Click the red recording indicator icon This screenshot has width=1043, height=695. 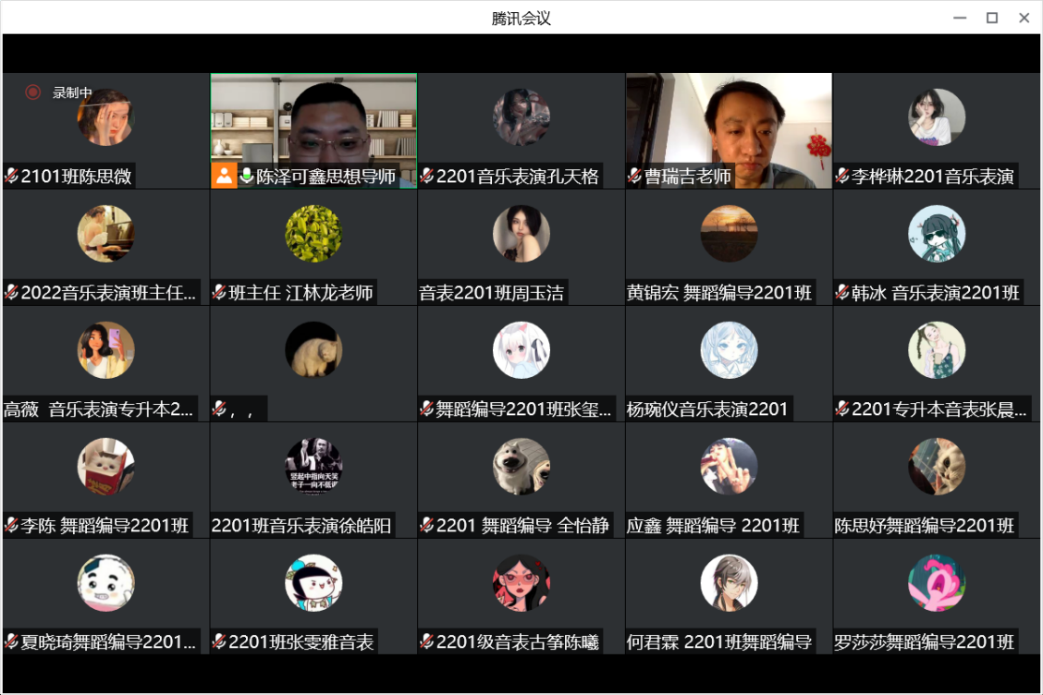33,92
